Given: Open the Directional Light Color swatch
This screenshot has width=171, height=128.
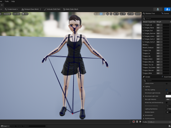Looking at the screenshot, I should click(x=168, y=96).
